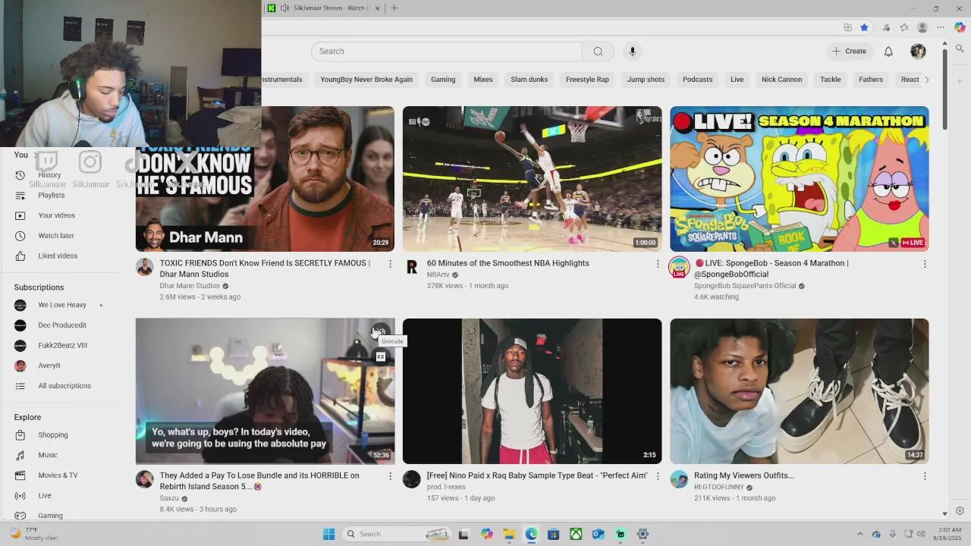Open options menu for SpongeBob live video
971x546 pixels.
tap(925, 264)
